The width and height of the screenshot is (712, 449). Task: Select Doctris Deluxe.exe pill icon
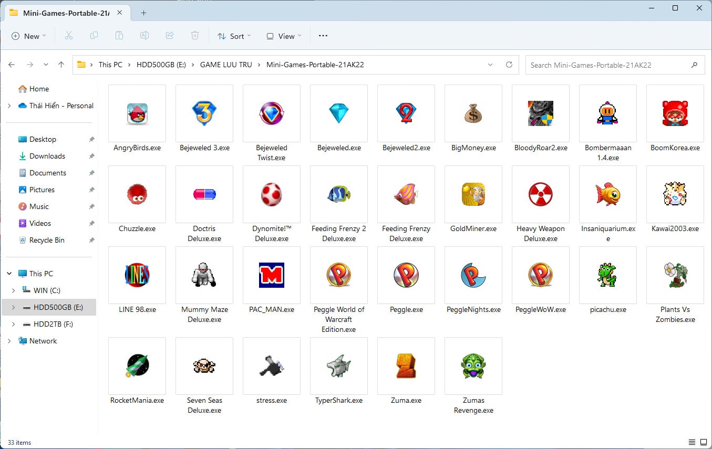[x=204, y=194]
